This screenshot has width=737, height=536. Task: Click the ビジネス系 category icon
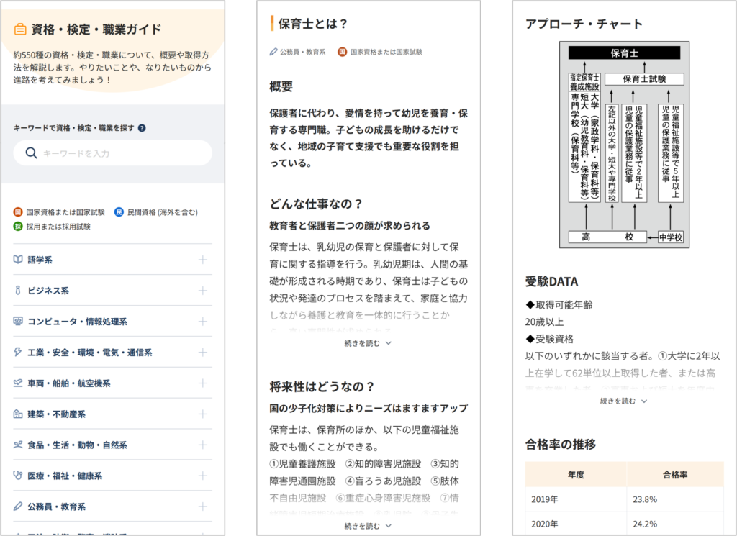pyautogui.click(x=18, y=291)
